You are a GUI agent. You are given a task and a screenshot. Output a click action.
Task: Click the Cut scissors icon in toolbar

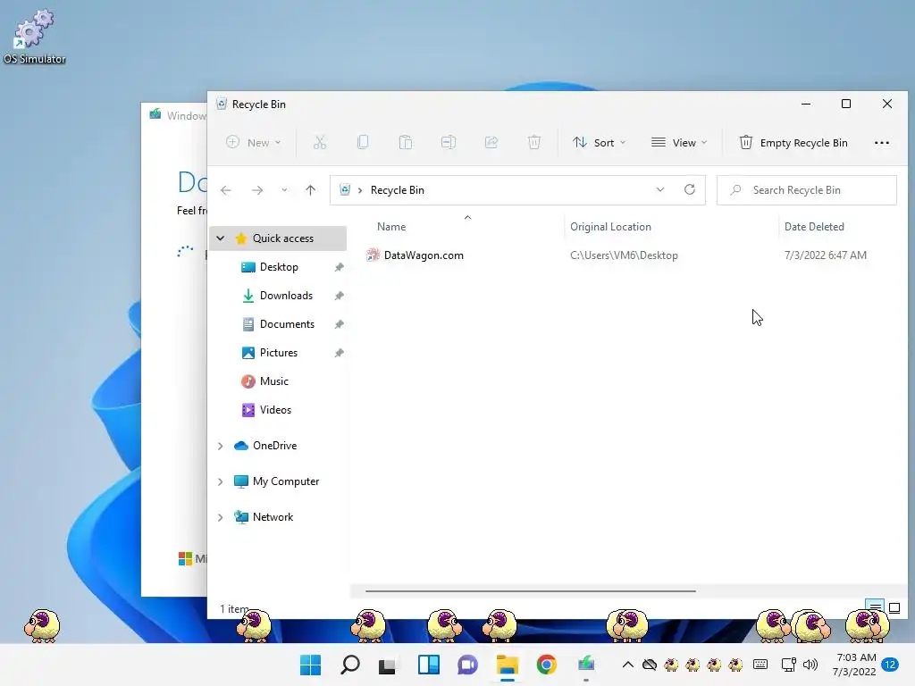(319, 142)
